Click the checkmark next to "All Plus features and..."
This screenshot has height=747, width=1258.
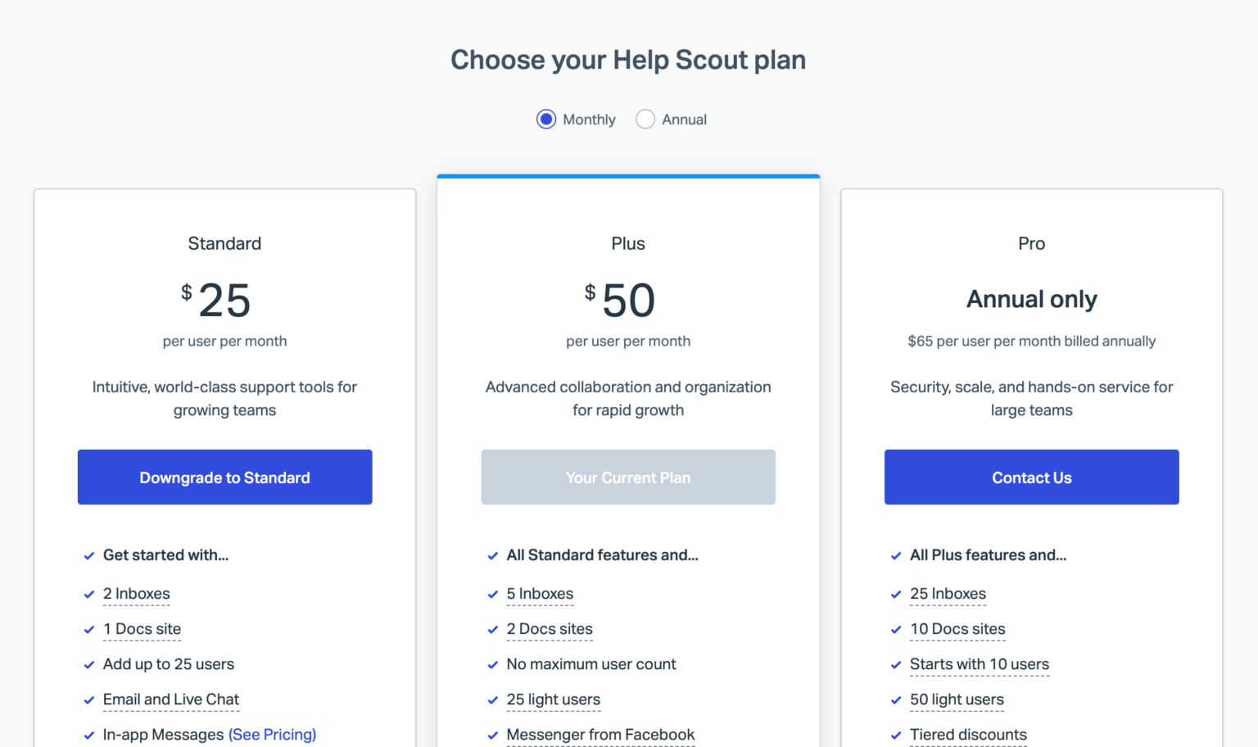(896, 555)
